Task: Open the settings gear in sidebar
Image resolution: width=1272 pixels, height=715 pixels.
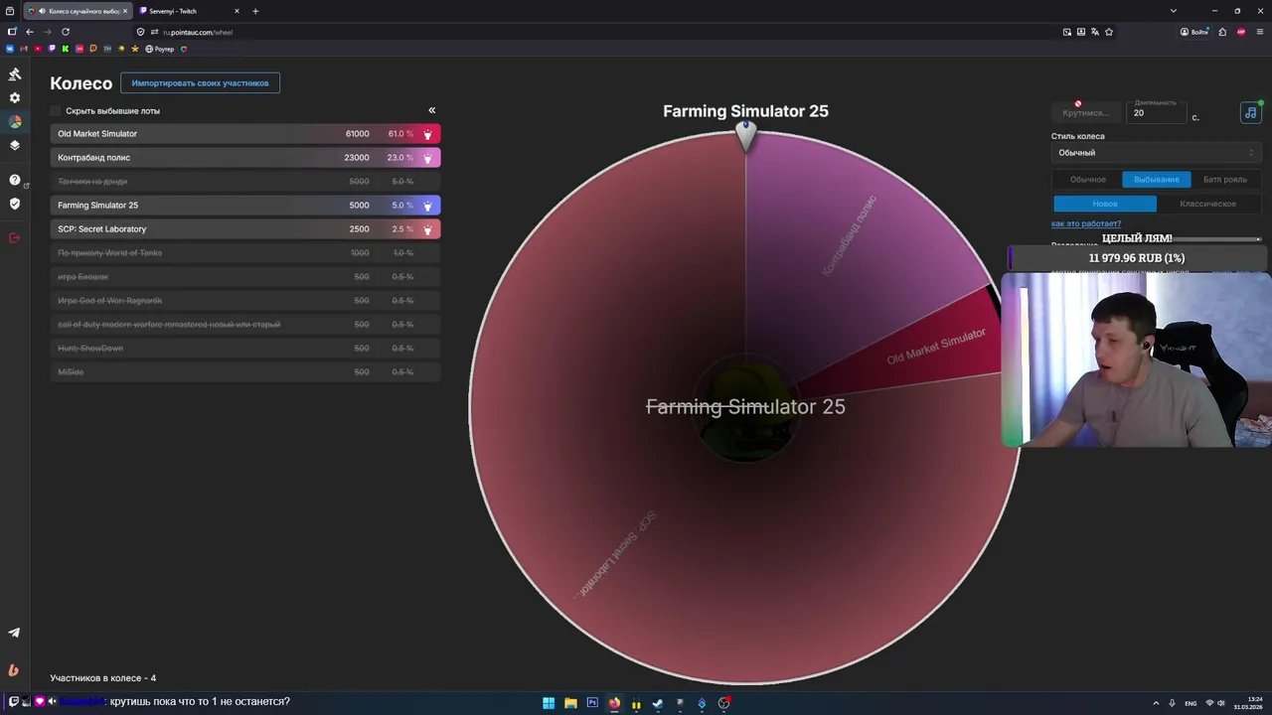Action: [15, 98]
